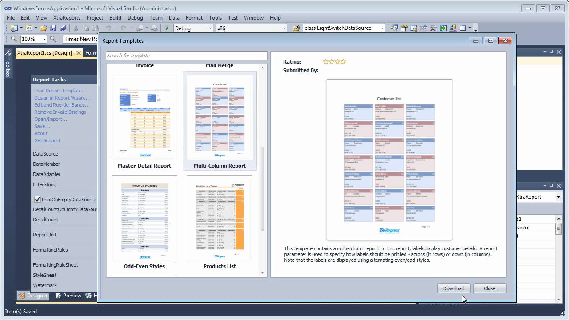
Task: Select the Products List template thumbnail
Action: pyautogui.click(x=220, y=218)
